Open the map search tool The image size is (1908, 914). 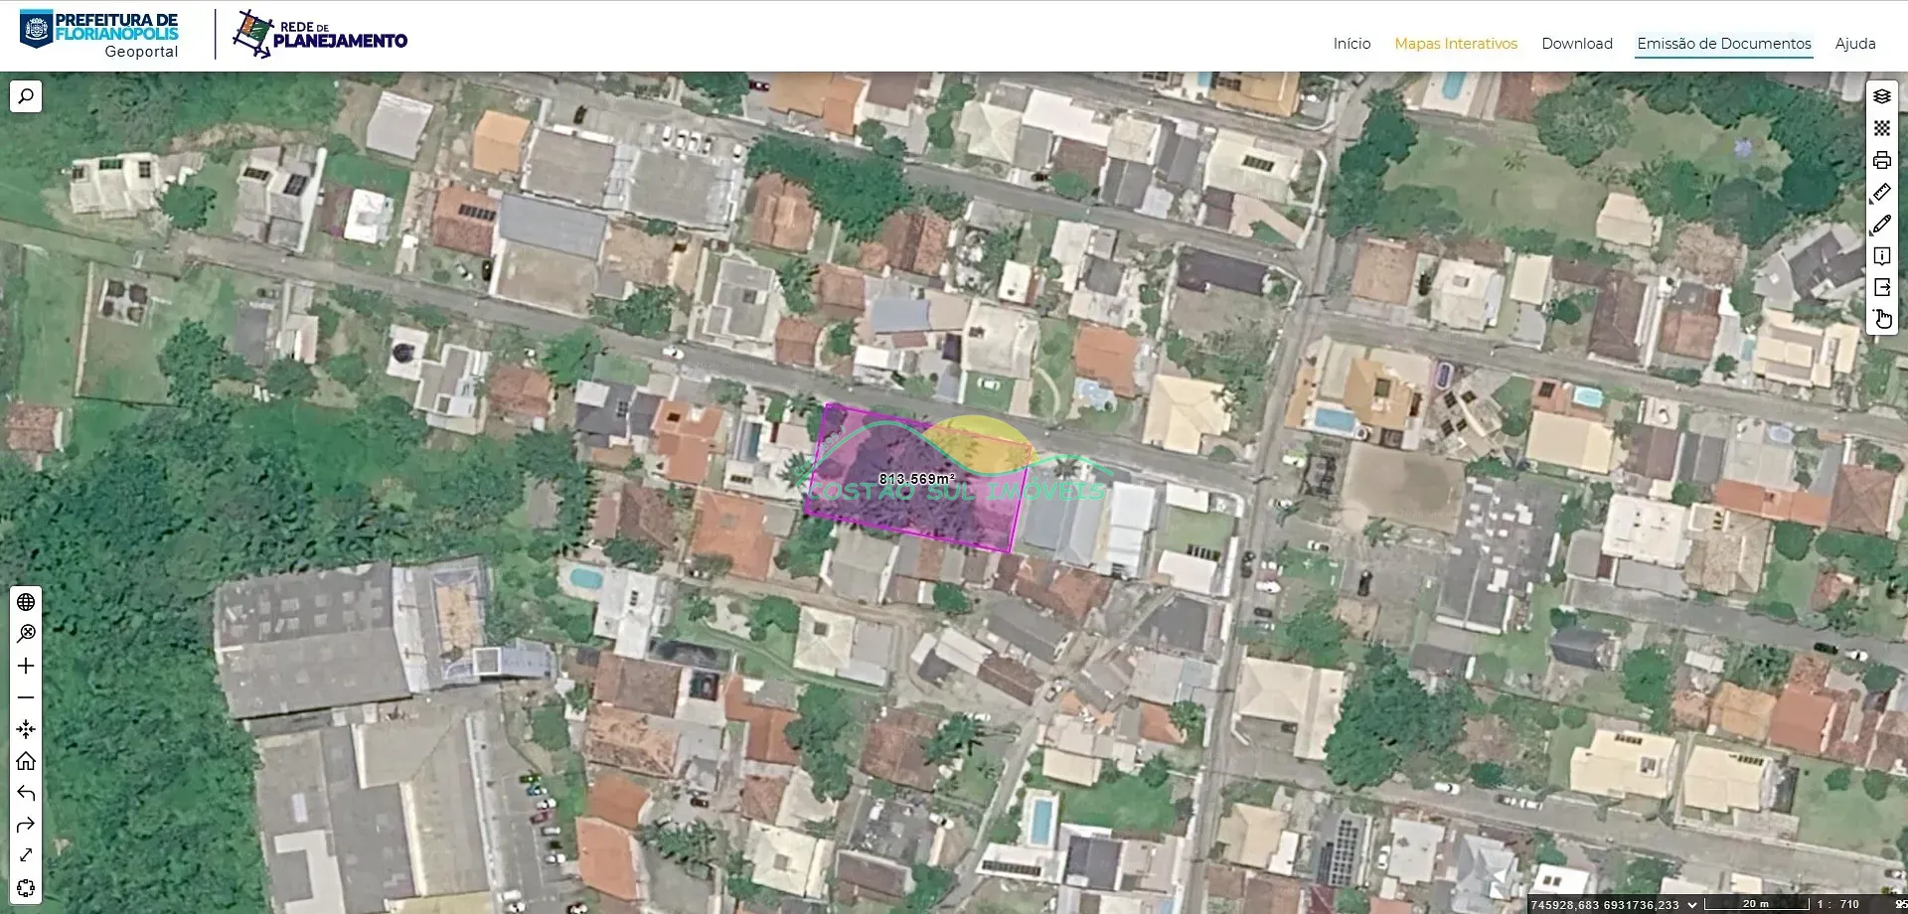pos(26,96)
